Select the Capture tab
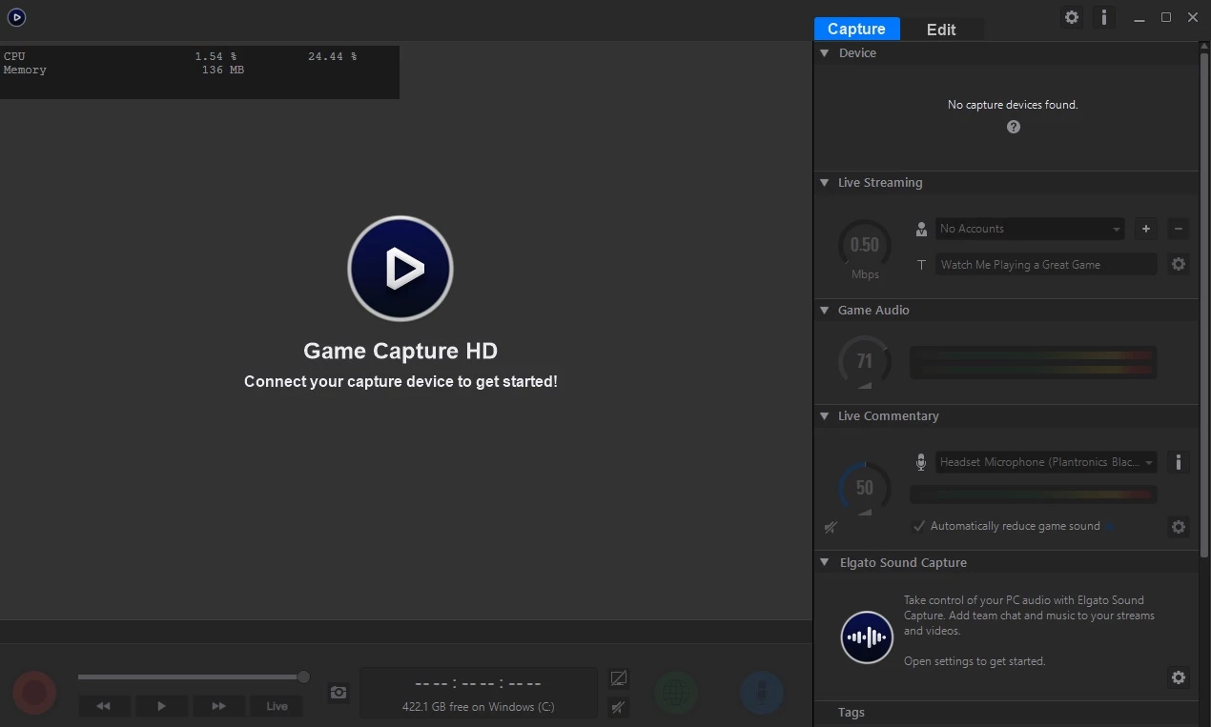The height and width of the screenshot is (727, 1211). tap(856, 30)
